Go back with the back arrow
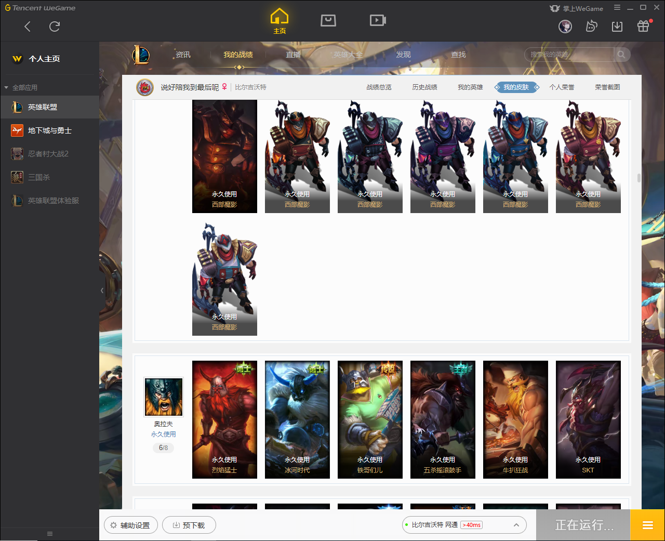The image size is (665, 541). 28,27
